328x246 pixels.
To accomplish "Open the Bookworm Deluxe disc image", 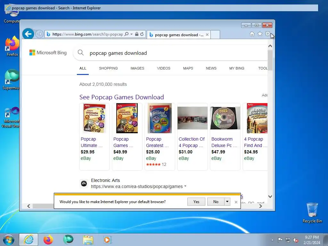I will point(225,118).
